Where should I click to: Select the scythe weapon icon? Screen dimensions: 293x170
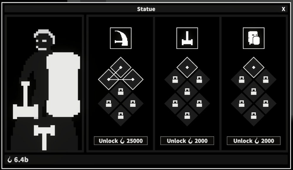point(121,38)
